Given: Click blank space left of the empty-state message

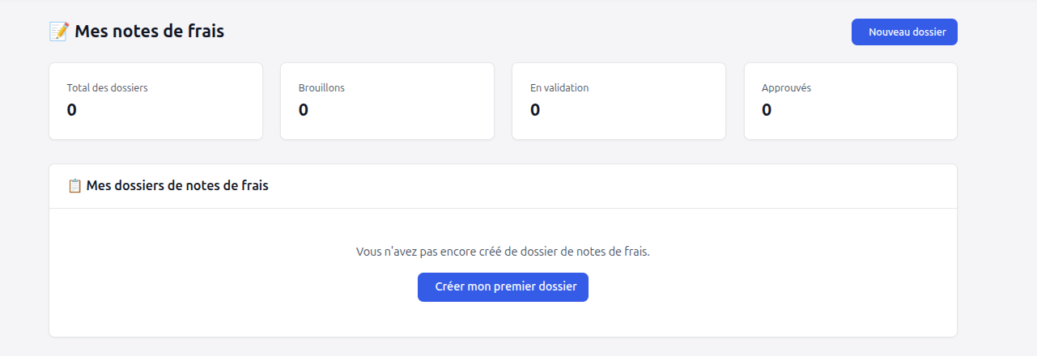Looking at the screenshot, I should click(x=202, y=252).
